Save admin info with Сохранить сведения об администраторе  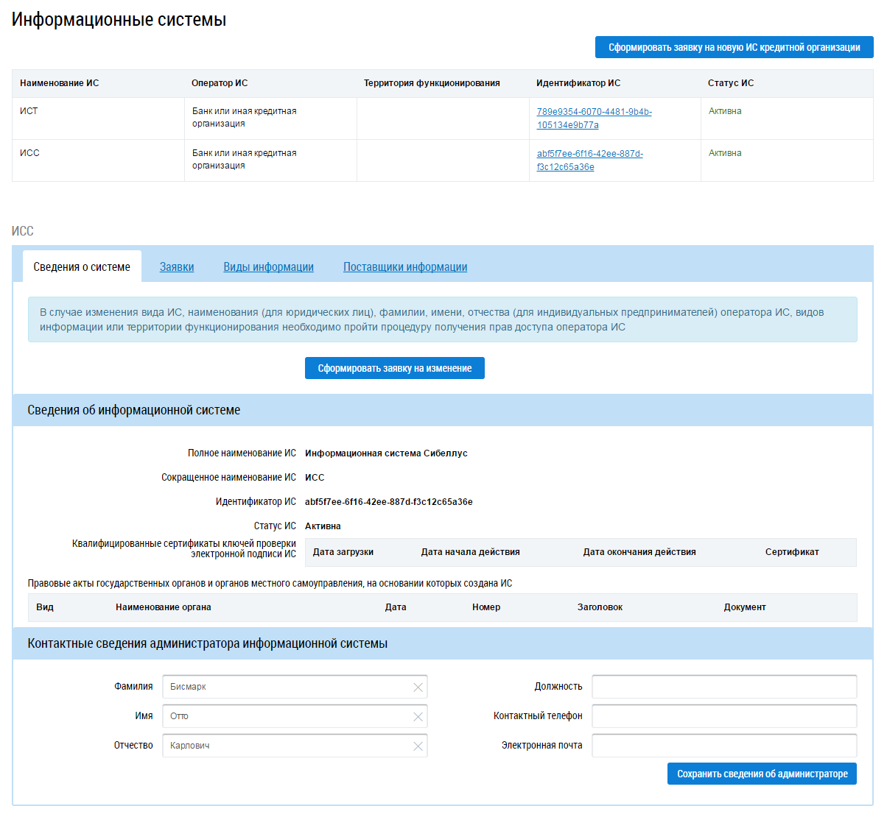pyautogui.click(x=762, y=774)
